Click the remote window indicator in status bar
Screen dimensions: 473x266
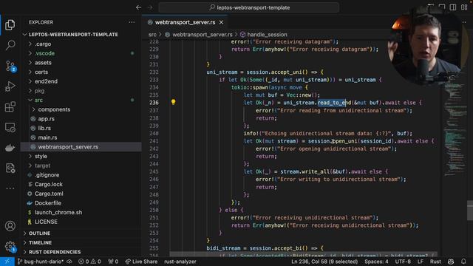pyautogui.click(x=7, y=262)
